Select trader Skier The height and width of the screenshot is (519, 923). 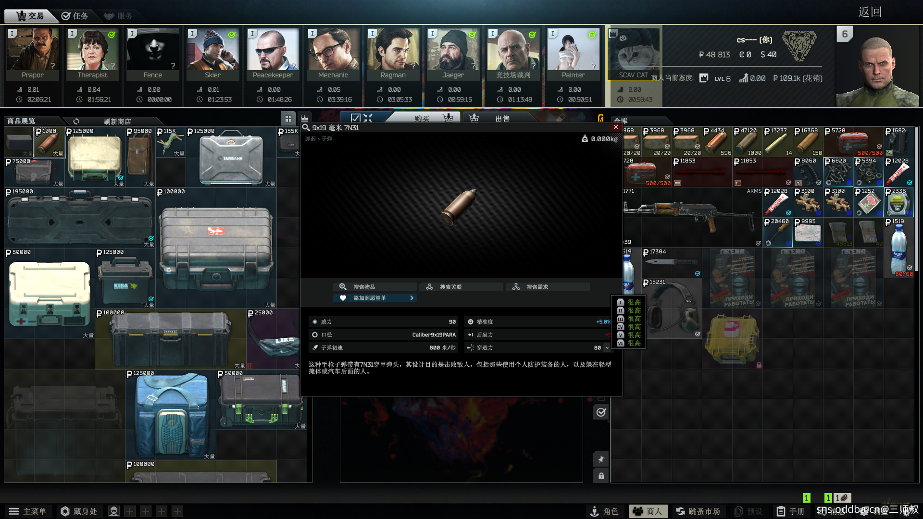click(213, 54)
